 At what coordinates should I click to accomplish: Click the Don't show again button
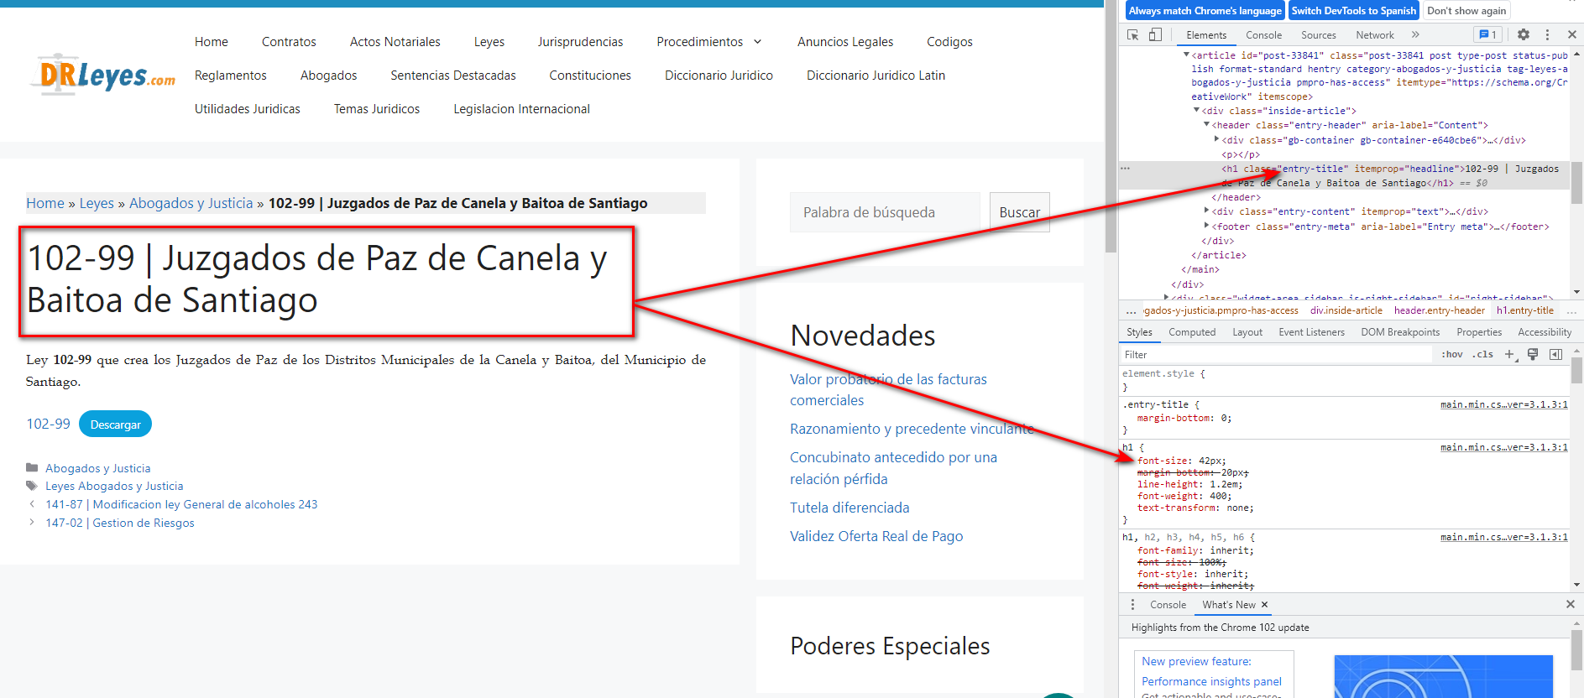[x=1466, y=11]
